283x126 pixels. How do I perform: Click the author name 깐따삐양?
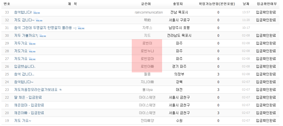pos(147,121)
